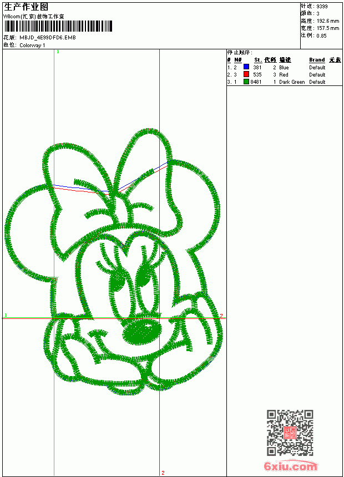Click the St. column header
The width and height of the screenshot is (344, 477).
coord(258,60)
